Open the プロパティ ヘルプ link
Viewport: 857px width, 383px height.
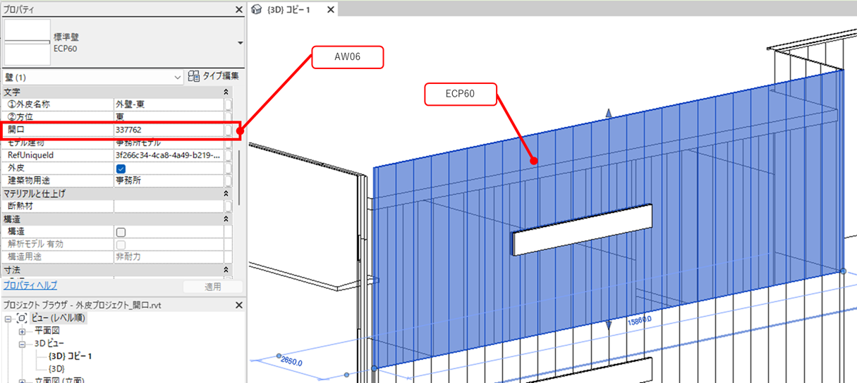30,286
